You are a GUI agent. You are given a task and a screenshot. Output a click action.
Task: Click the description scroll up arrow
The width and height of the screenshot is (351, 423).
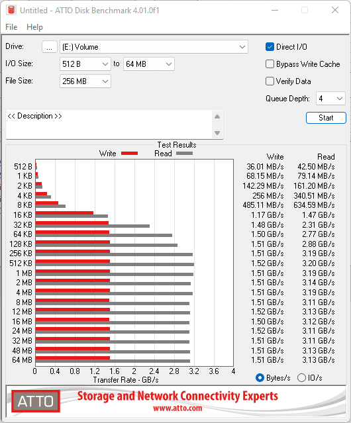[x=217, y=117]
